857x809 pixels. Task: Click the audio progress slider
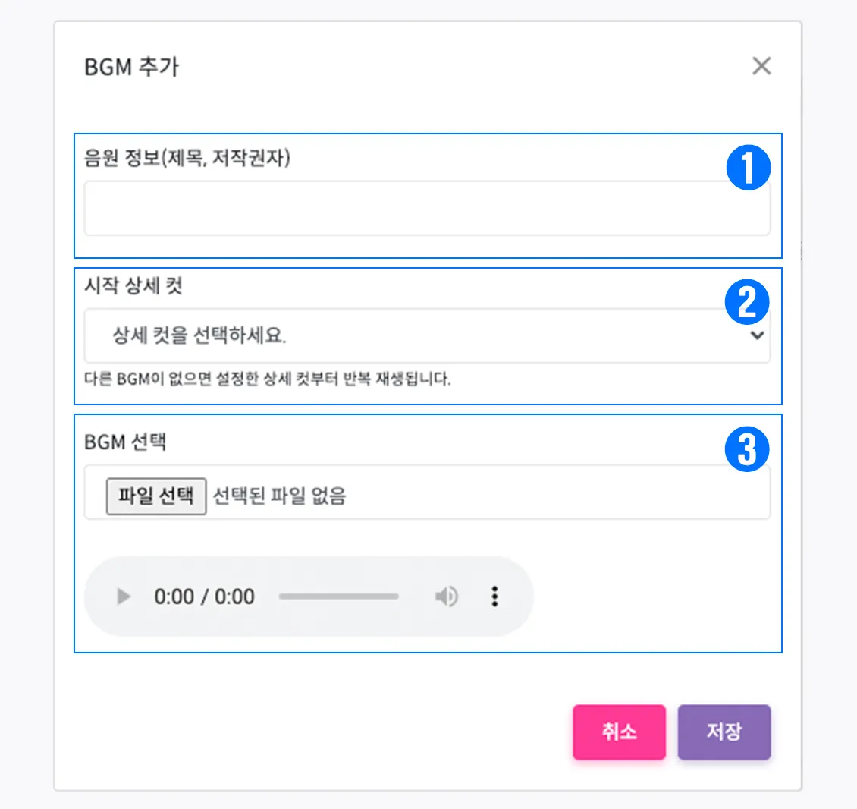[x=338, y=597]
